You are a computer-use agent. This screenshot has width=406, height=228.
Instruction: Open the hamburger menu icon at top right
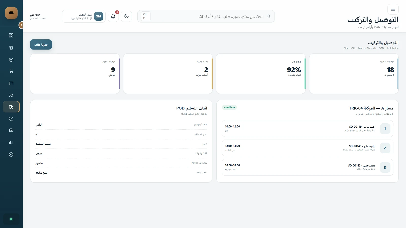(393, 9)
